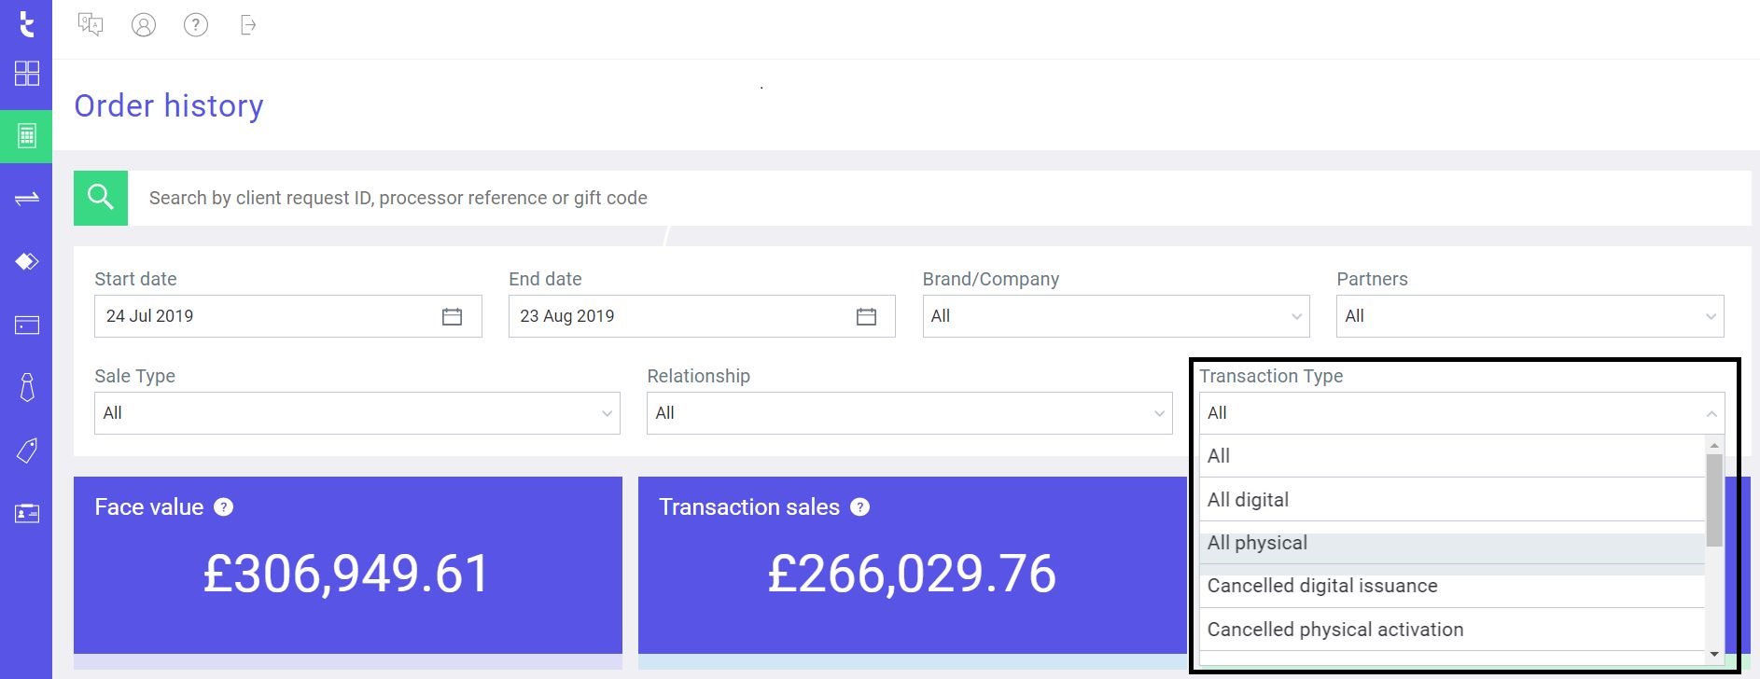Screen dimensions: 1760x679
Task: Expand the Partners dropdown
Action: click(1529, 316)
